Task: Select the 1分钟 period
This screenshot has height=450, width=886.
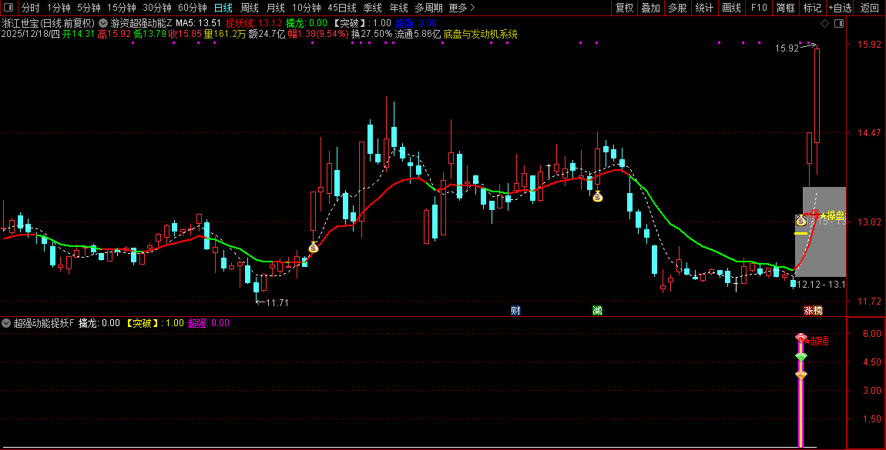Action: click(x=59, y=8)
